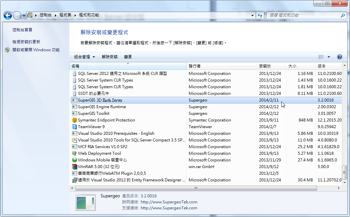Click WinRAR 5.00 books icon

[75, 167]
